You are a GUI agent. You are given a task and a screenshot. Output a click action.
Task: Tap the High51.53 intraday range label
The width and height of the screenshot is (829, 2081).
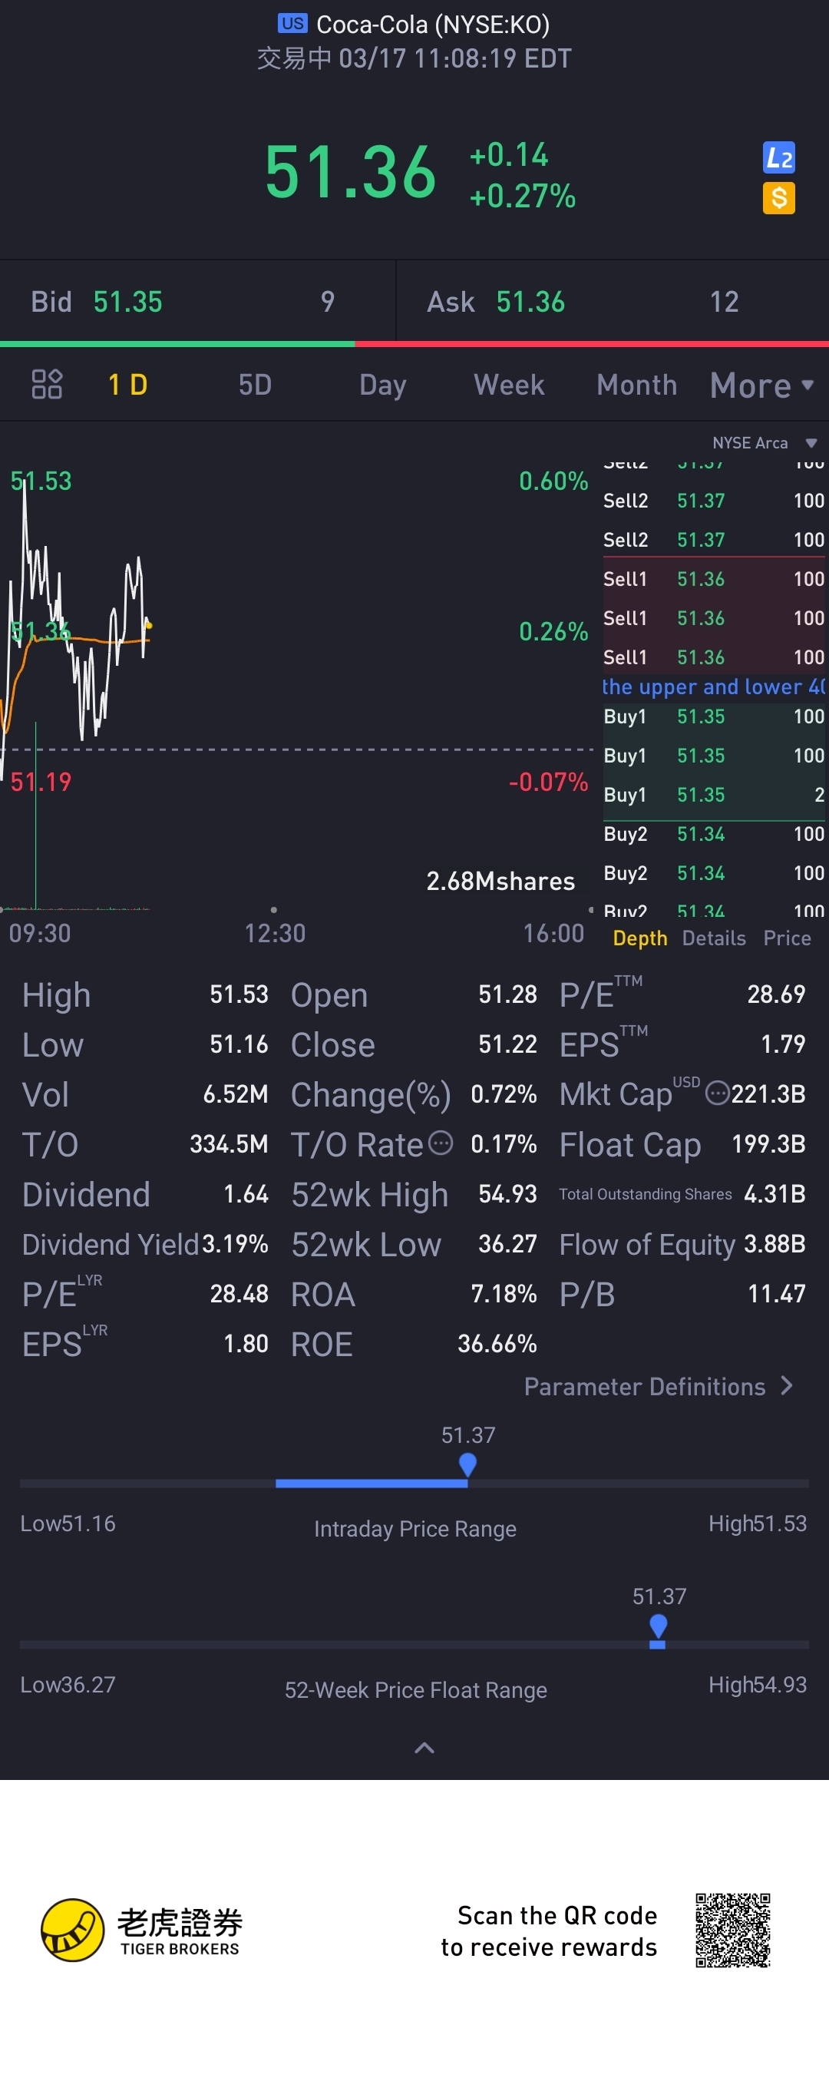tap(757, 1523)
